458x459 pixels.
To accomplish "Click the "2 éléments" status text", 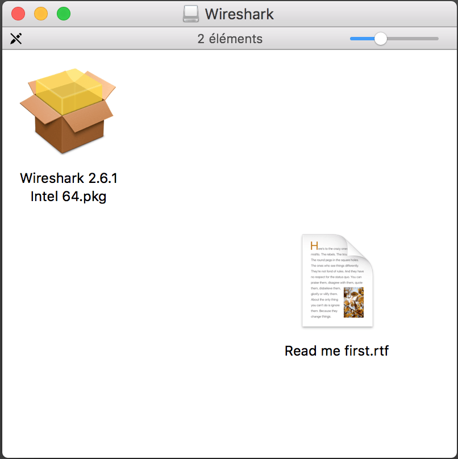I will click(x=230, y=39).
